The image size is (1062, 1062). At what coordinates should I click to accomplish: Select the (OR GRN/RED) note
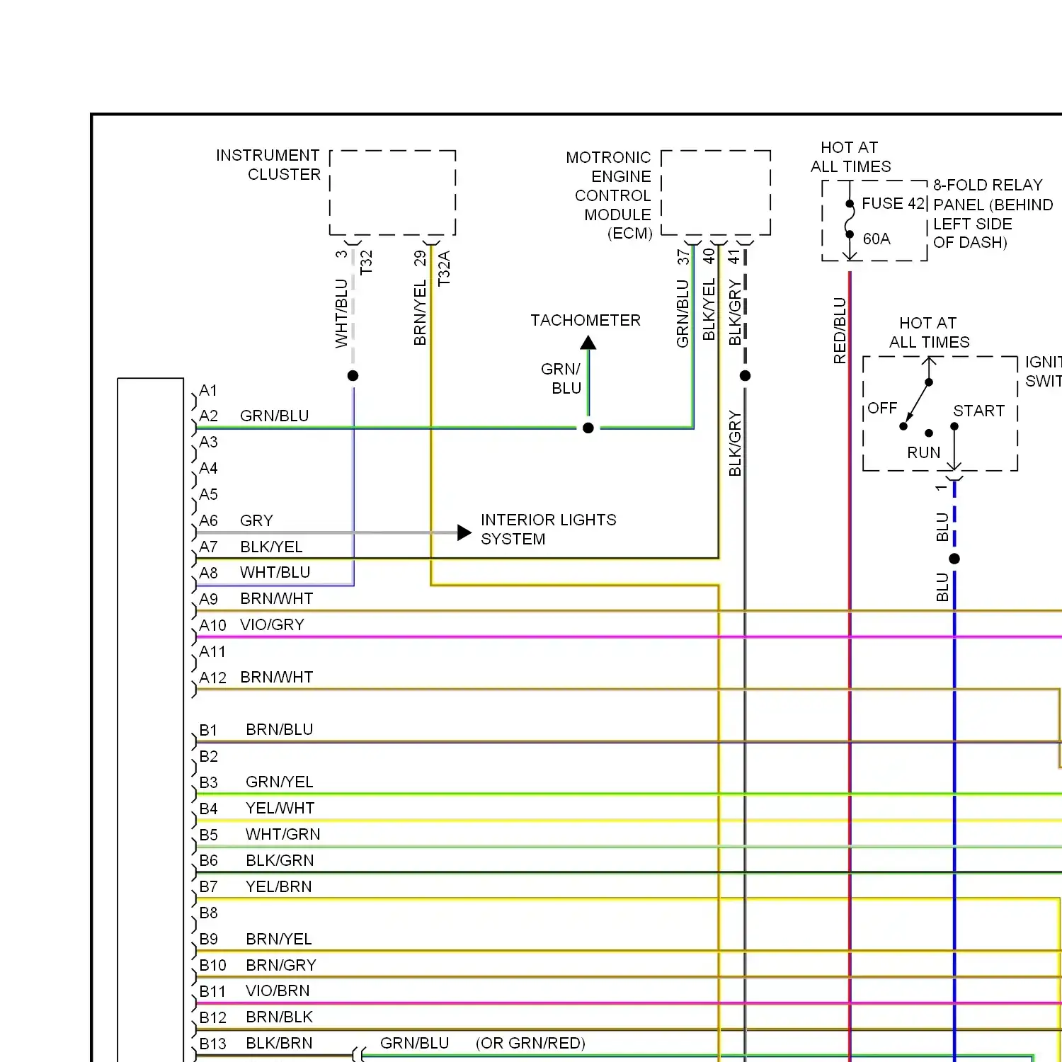click(531, 1044)
